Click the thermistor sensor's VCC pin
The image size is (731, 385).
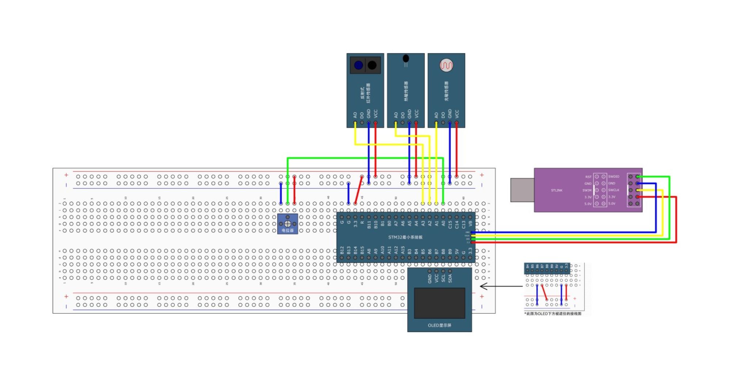coord(416,123)
